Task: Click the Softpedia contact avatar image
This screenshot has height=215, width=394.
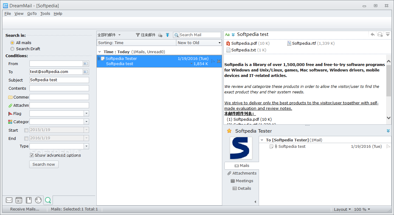Action: coord(241,148)
